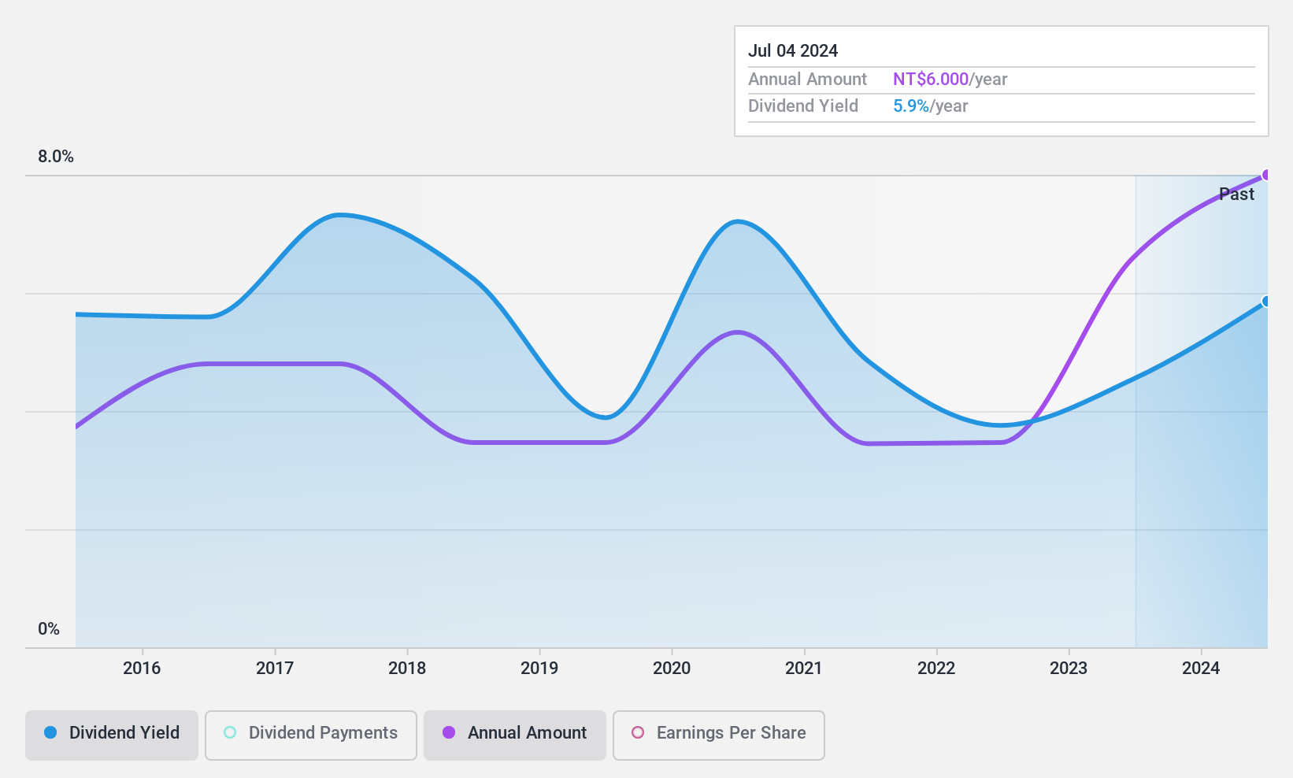Click the blue Dividend Yield legend dot

[50, 732]
